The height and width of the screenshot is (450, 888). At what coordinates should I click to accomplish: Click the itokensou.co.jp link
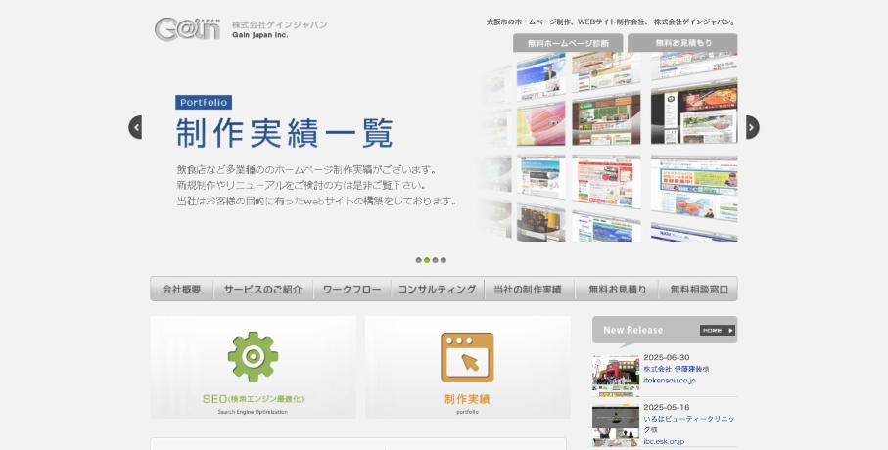tap(670, 381)
